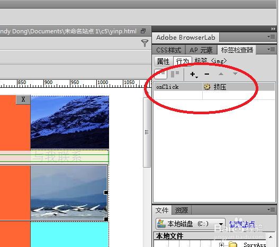Toggle the show set events button
Image resolution: width=279 pixels, height=247 pixels.
[160, 74]
